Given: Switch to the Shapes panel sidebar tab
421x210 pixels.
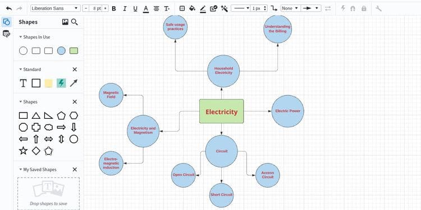Looking at the screenshot, I should (6, 22).
